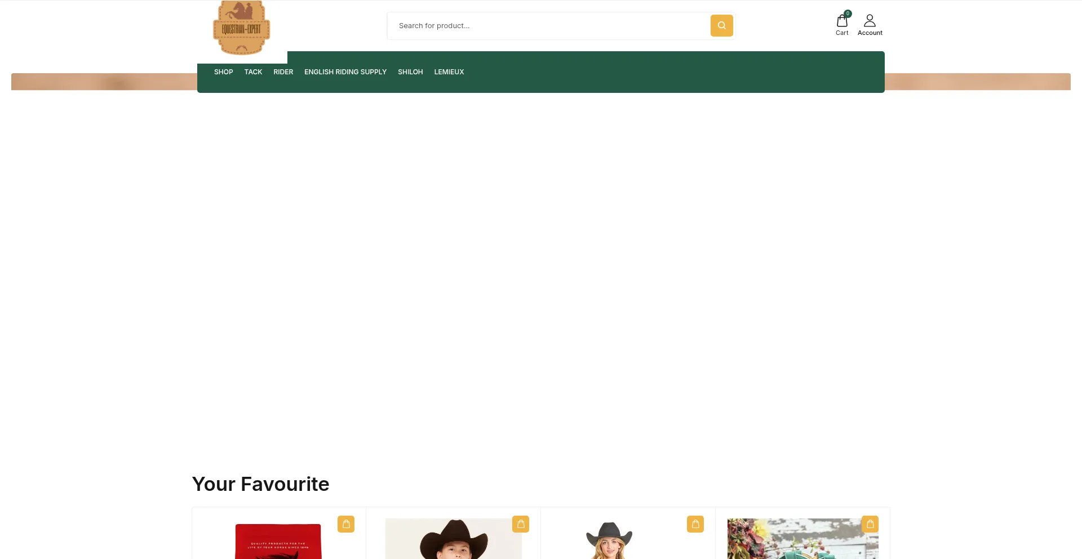Image resolution: width=1082 pixels, height=559 pixels.
Task: Open the shopping cart icon
Action: (x=841, y=22)
